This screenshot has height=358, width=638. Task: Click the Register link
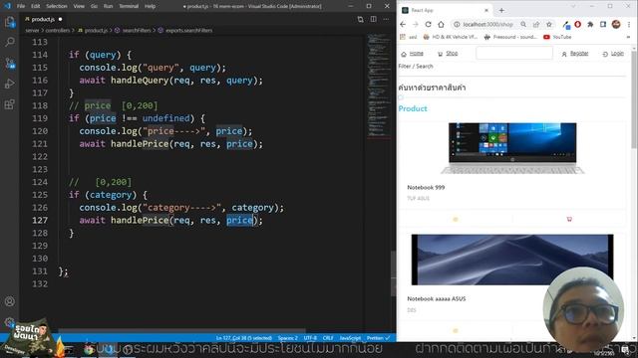pos(575,54)
